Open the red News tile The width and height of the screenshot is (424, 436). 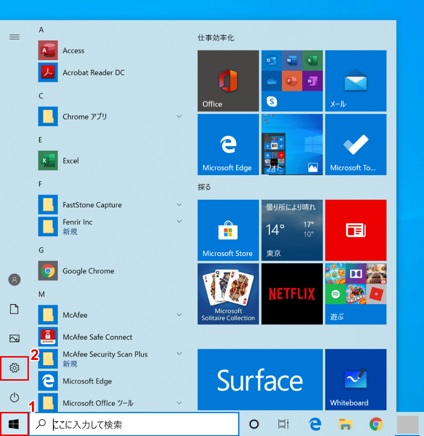pos(356,230)
